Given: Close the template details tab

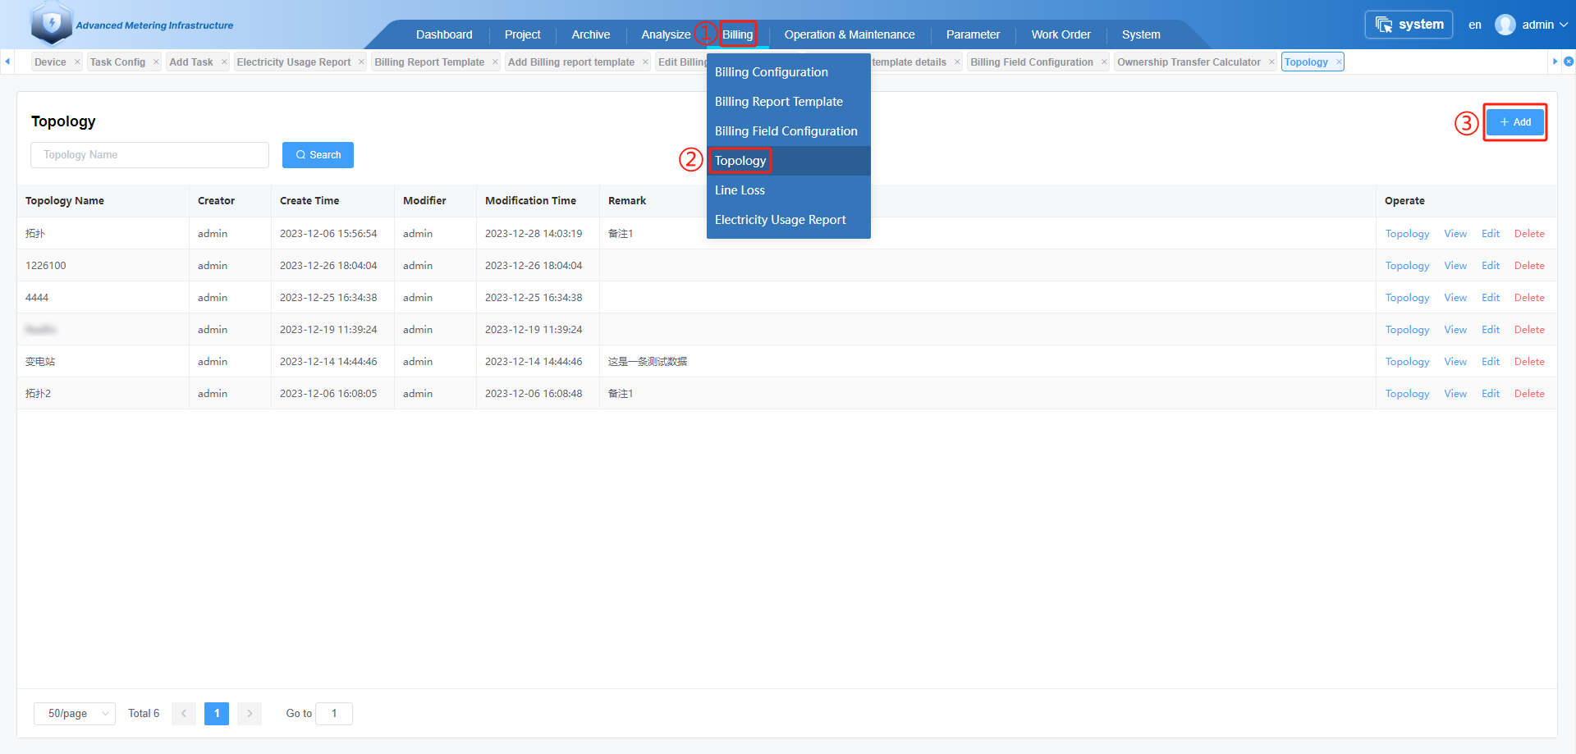Looking at the screenshot, I should (x=957, y=62).
